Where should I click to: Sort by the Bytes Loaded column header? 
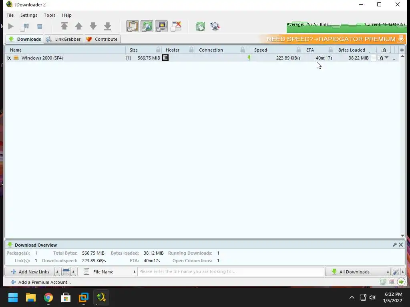point(352,50)
